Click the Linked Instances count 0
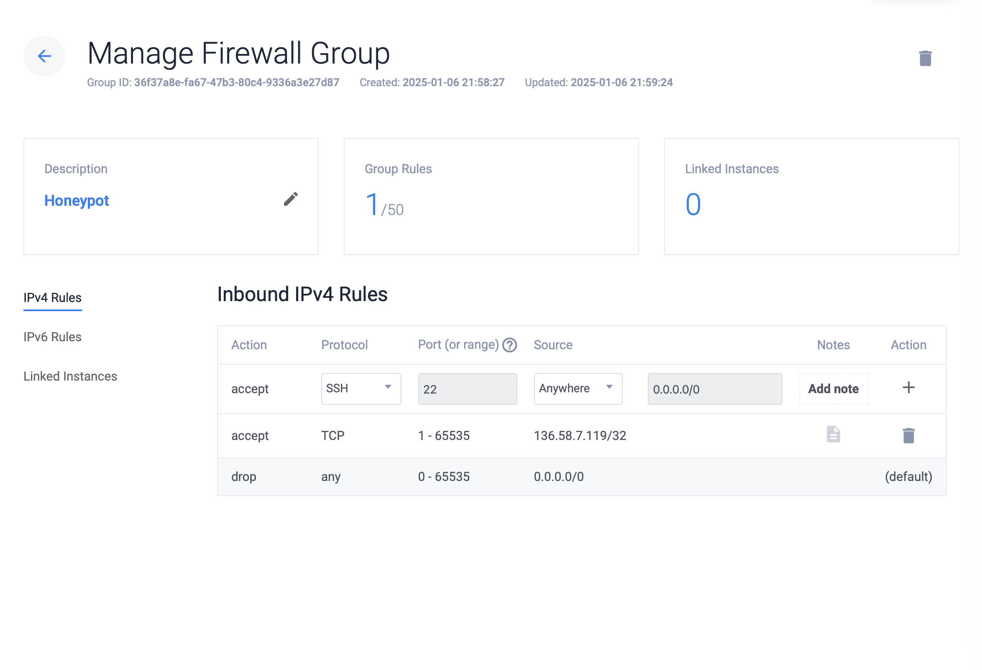This screenshot has height=670, width=982. (x=693, y=205)
